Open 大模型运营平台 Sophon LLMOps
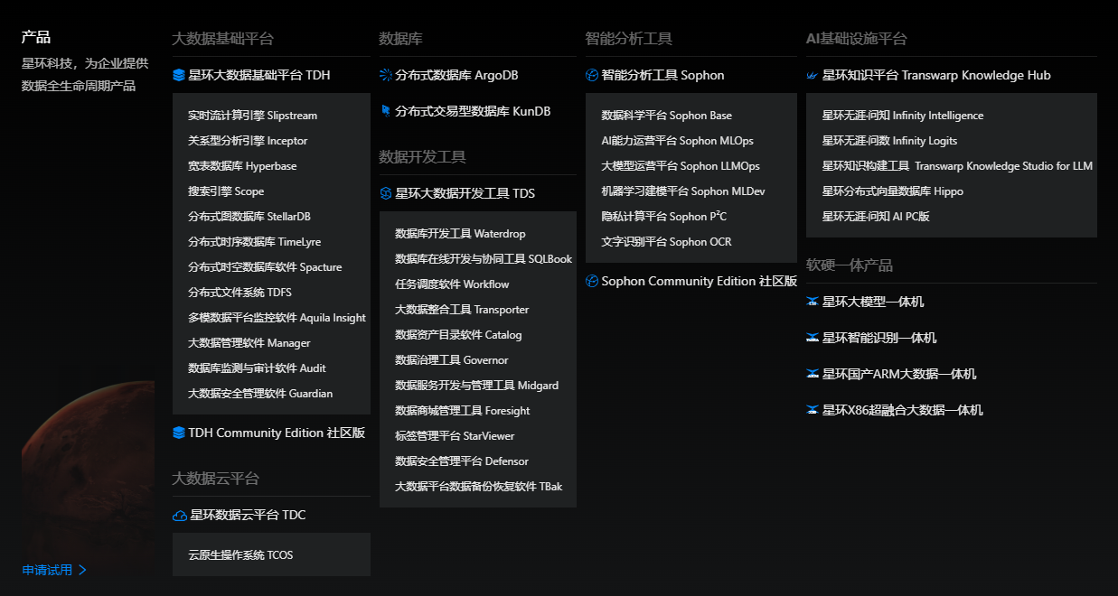Screen dimensions: 1118x596 pyautogui.click(x=681, y=166)
